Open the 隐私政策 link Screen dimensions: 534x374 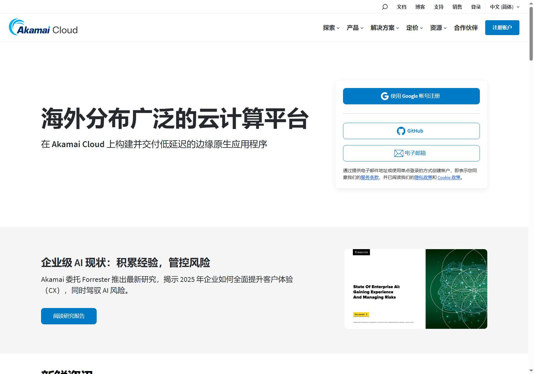click(423, 177)
